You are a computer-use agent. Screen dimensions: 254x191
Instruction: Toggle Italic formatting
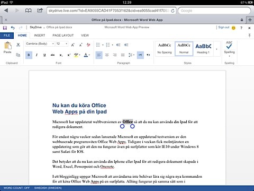pyautogui.click(x=37, y=55)
